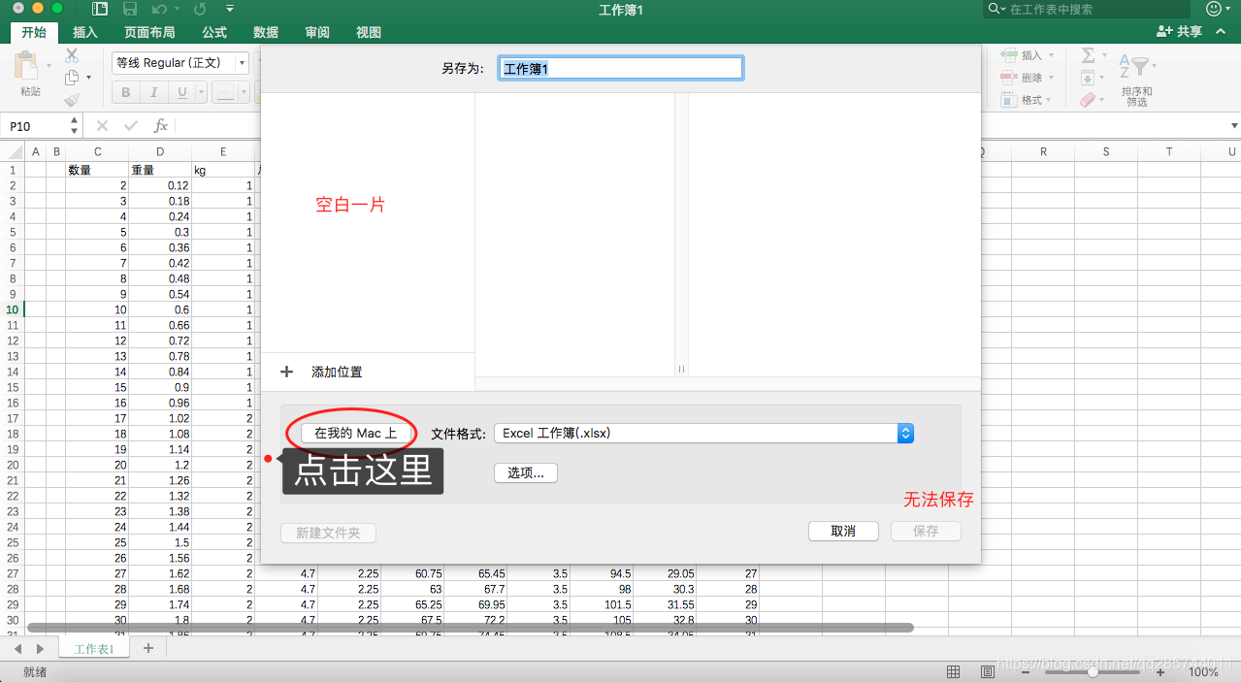
Task: Click the save floppy disk icon
Action: 130,10
